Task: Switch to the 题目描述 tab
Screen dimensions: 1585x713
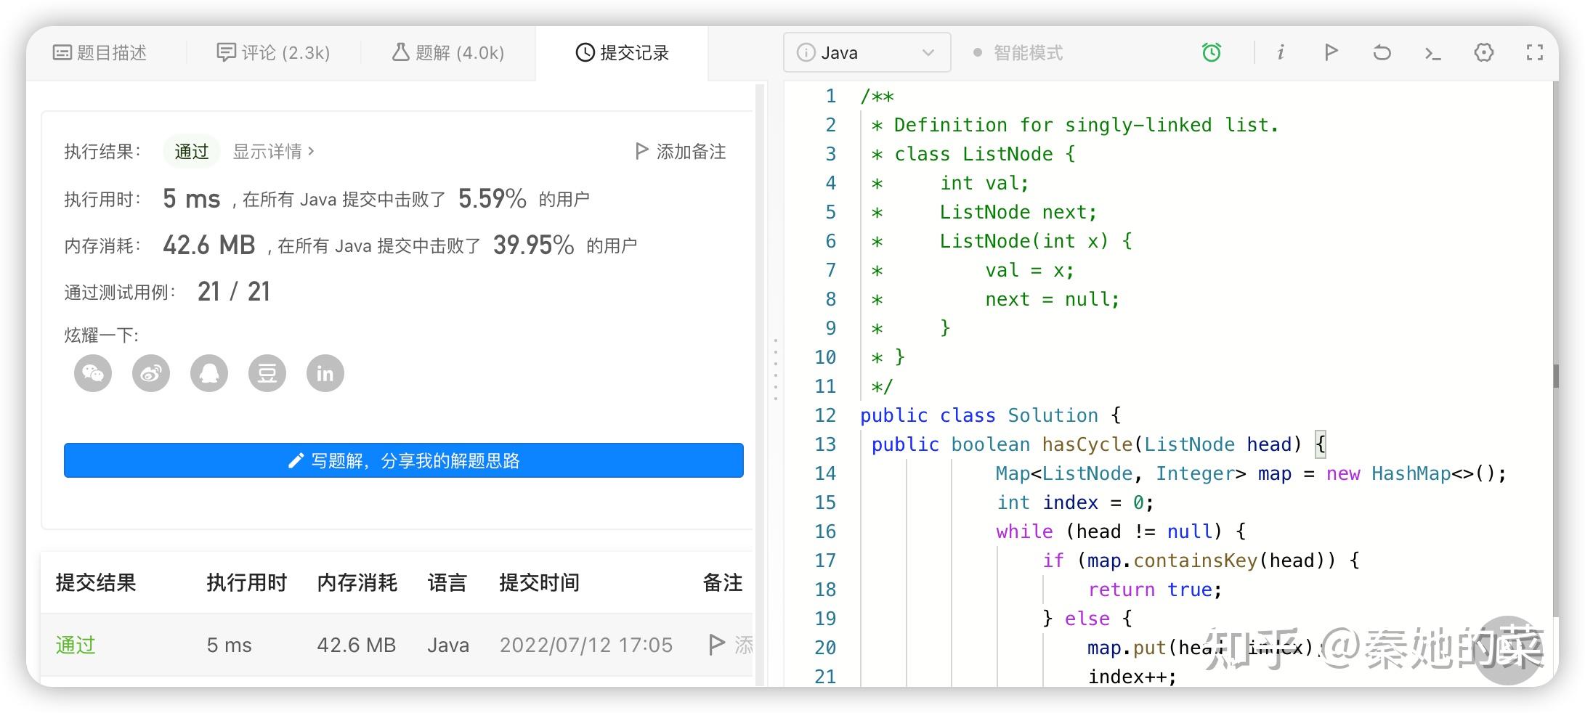Action: [x=100, y=52]
